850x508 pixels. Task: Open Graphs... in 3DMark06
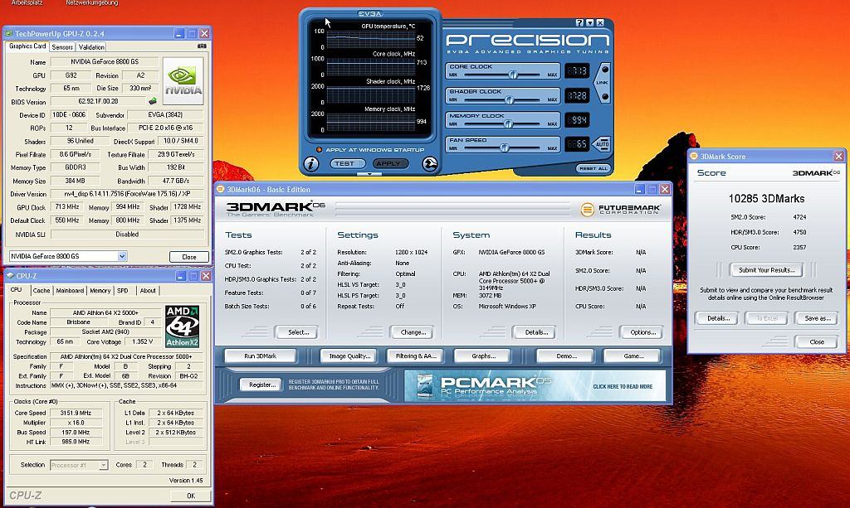(x=484, y=356)
